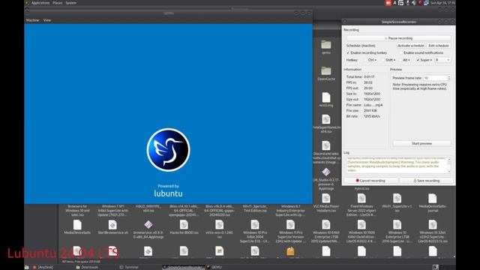Open the Places menu in top panel

pos(57,3)
